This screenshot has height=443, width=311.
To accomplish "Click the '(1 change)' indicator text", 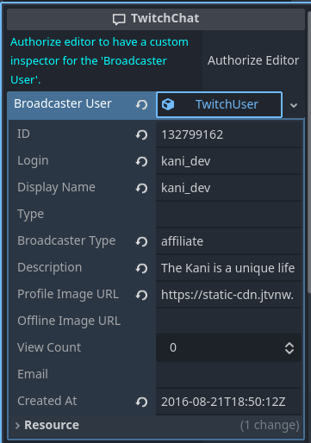I will tap(270, 426).
